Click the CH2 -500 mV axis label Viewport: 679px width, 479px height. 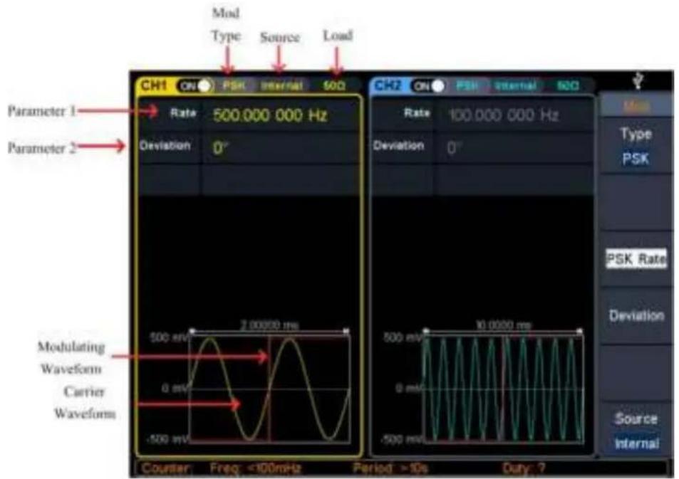[403, 439]
